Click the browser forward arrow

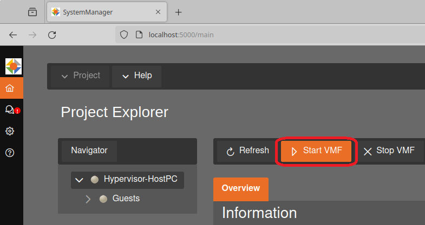point(32,35)
